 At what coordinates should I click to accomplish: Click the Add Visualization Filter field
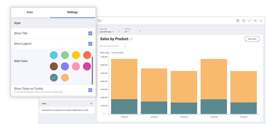click(113, 46)
